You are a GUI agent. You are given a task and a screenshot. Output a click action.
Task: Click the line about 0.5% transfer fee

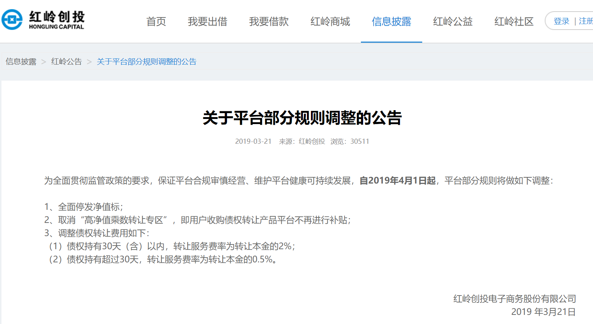163,259
